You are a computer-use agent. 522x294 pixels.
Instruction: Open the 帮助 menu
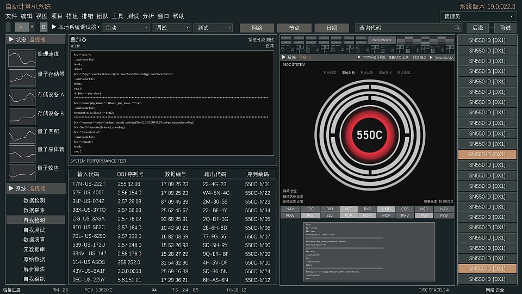pos(179,16)
